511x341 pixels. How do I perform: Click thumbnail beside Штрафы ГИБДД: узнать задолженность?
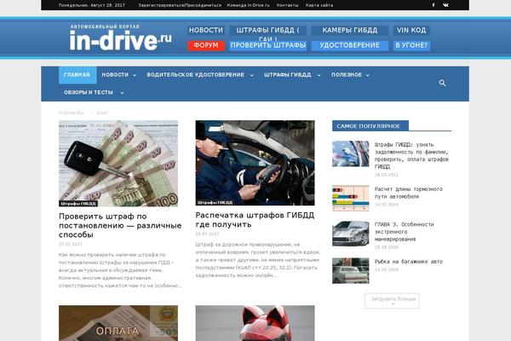(x=351, y=153)
